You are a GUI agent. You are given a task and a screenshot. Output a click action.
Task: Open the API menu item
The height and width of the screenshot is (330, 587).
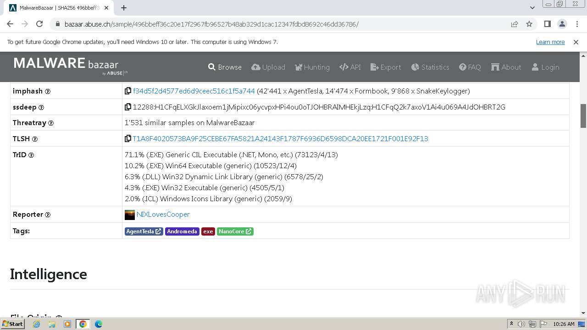tap(350, 67)
